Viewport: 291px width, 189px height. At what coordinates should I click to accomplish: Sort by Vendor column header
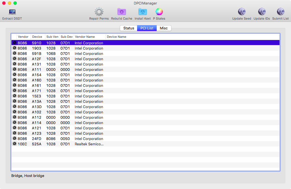(23, 37)
